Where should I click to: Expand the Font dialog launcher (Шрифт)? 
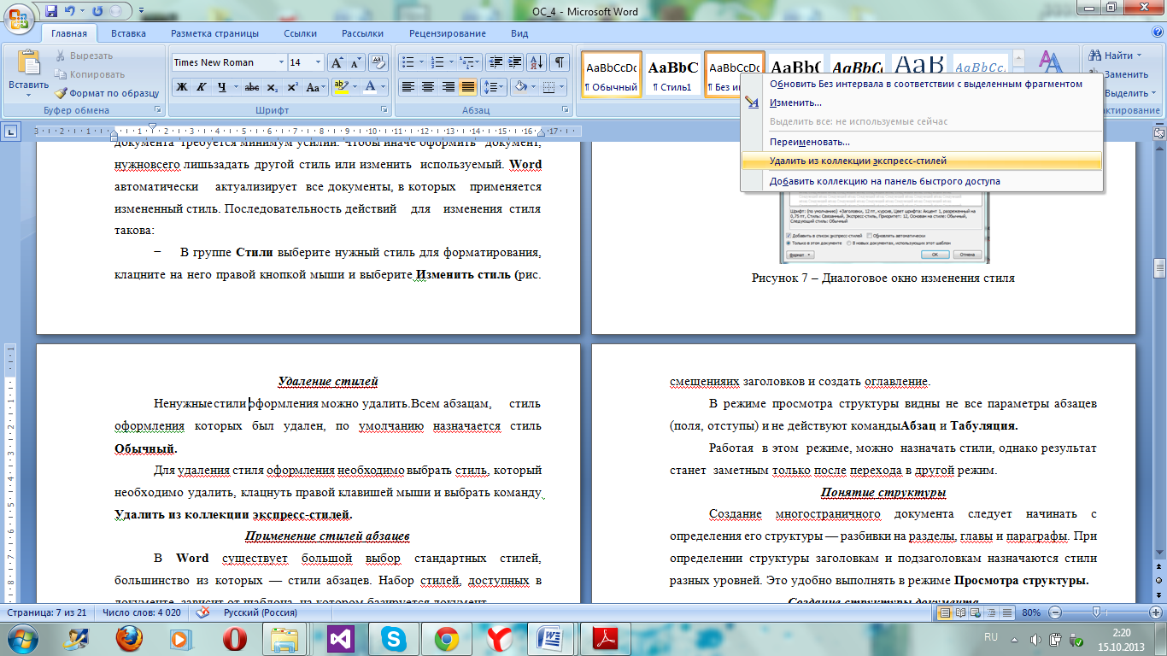click(384, 111)
